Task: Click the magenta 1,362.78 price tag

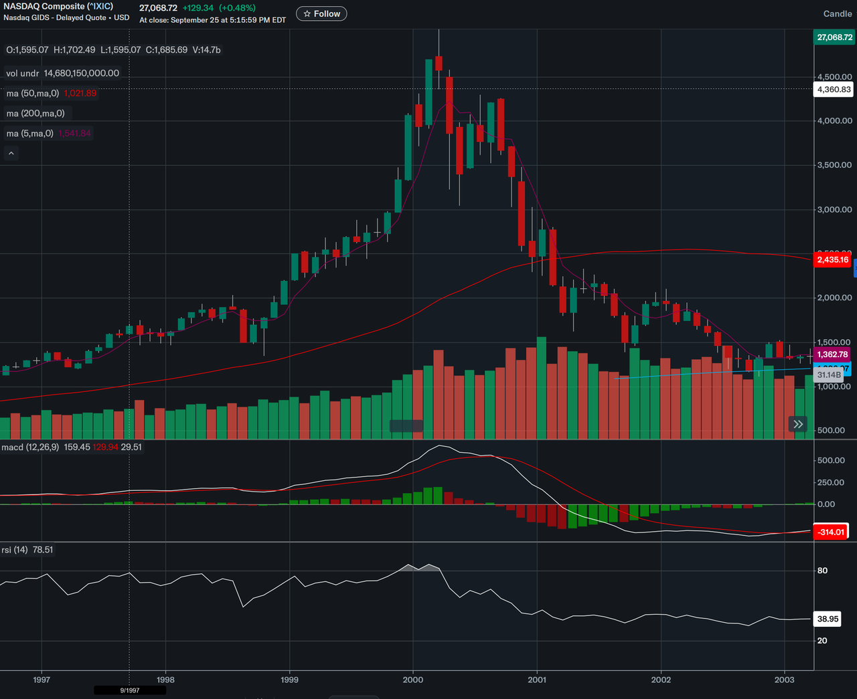Action: pyautogui.click(x=832, y=355)
